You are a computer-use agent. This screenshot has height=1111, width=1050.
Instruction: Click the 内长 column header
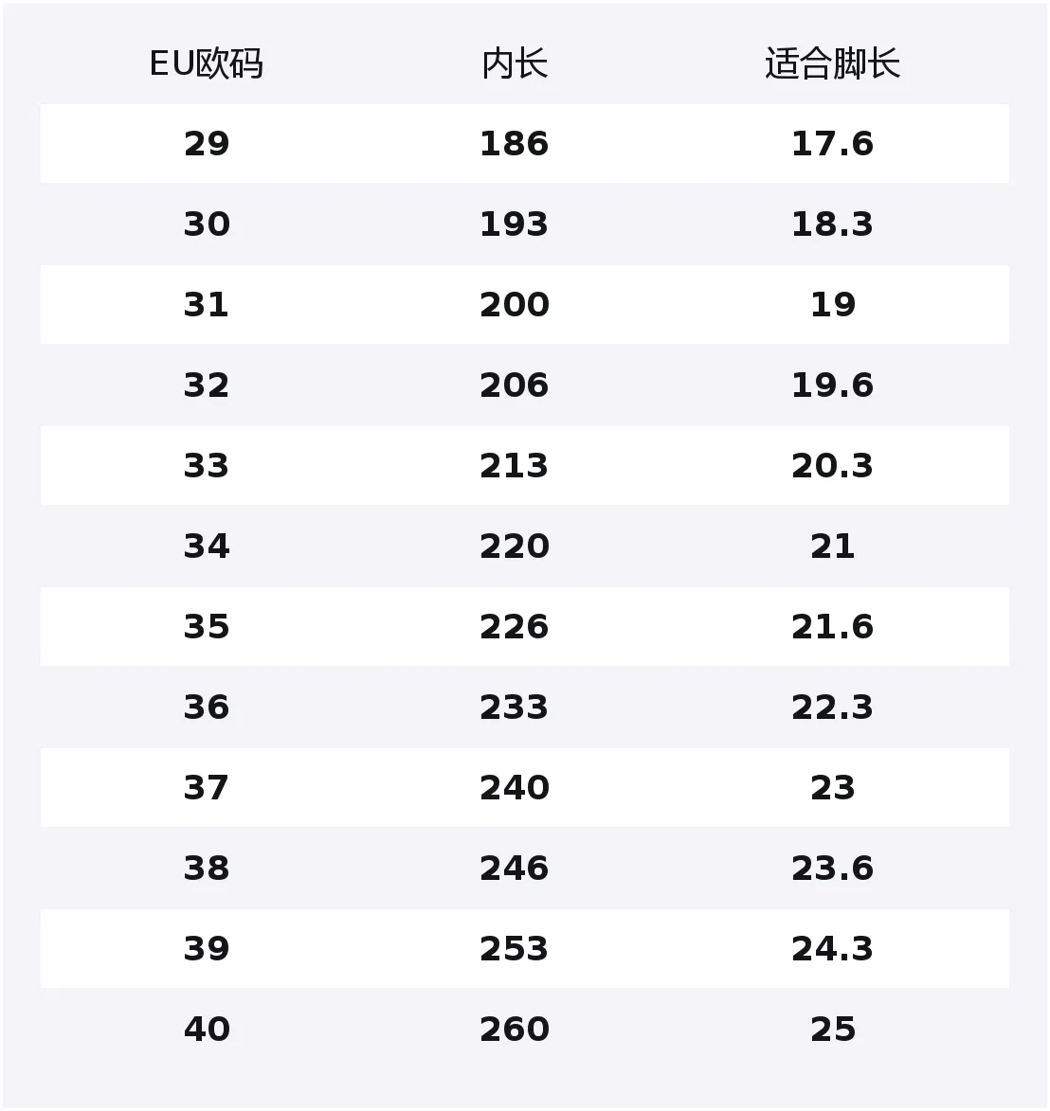515,63
